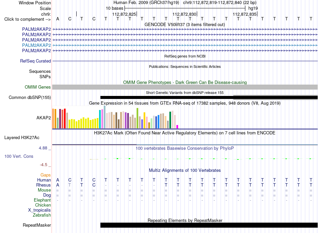Click the GENCODE V50lift37 track title
Screen dimensions: 318x233
(x=185, y=24)
